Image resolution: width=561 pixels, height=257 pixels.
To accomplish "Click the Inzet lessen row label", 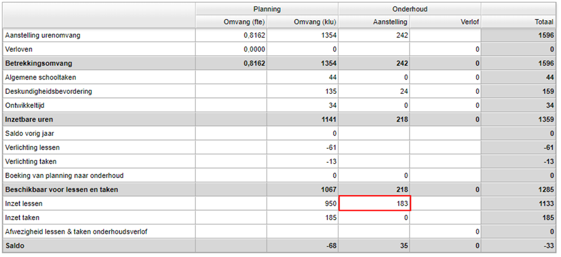I will (24, 204).
